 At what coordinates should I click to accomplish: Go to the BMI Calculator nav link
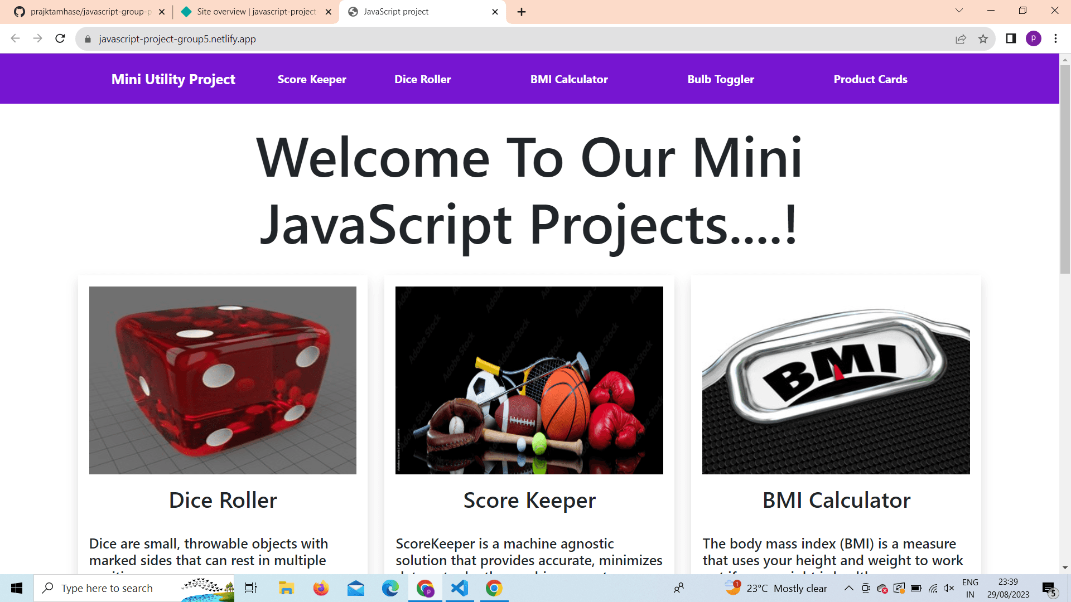(x=569, y=79)
